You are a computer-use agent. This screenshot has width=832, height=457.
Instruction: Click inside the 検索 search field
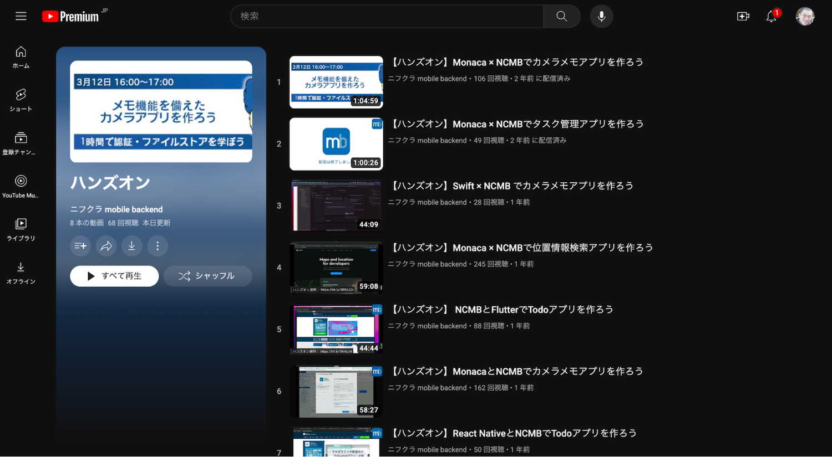click(387, 16)
